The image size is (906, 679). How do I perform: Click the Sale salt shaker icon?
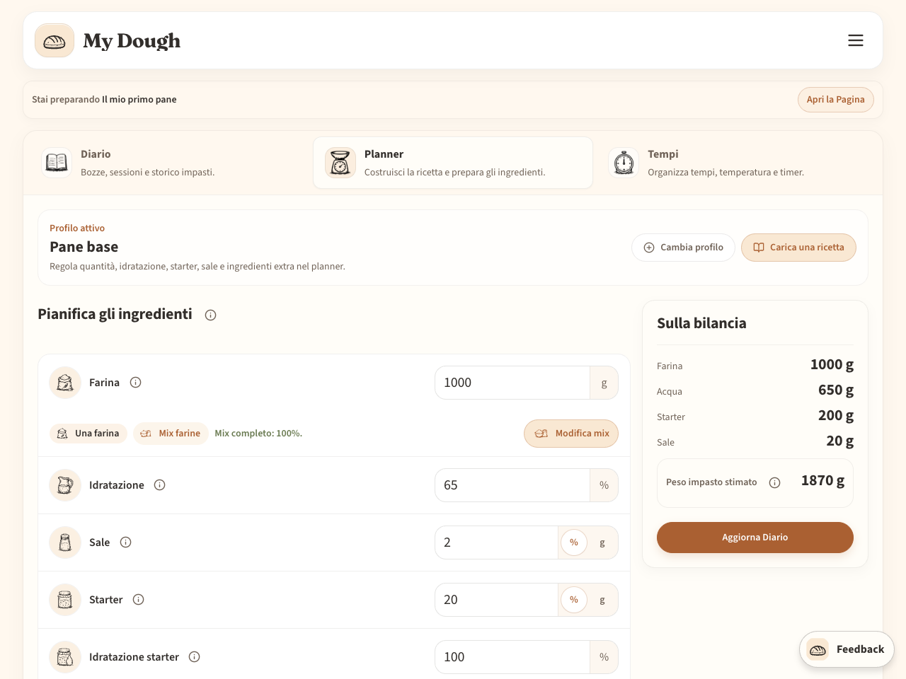(65, 542)
